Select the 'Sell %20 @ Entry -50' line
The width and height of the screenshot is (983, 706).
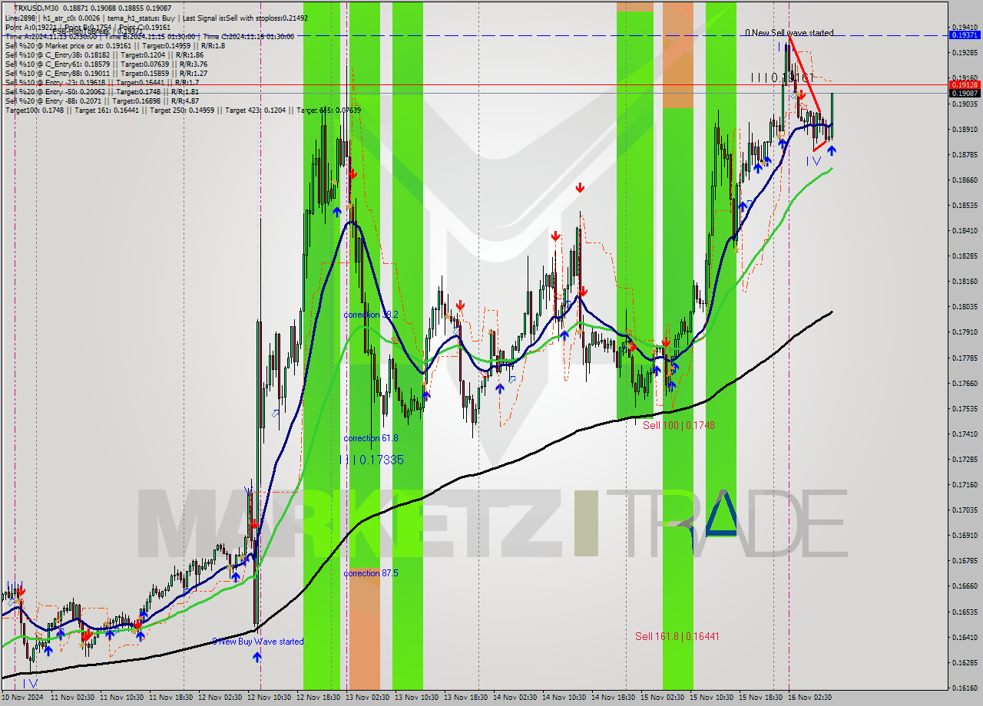pyautogui.click(x=101, y=91)
